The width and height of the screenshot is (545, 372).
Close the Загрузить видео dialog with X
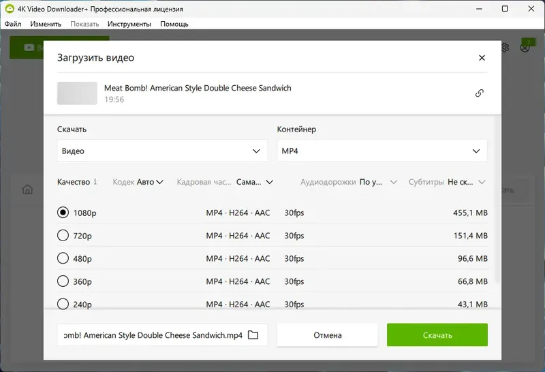[x=482, y=58]
